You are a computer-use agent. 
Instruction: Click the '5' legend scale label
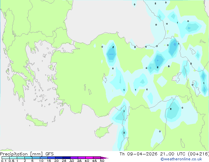32,161
